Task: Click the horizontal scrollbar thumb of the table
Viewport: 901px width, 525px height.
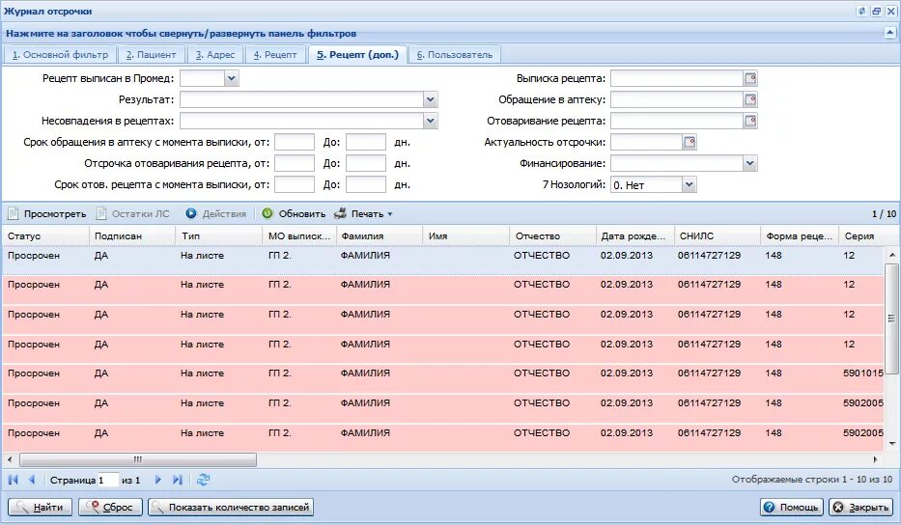Action: [138, 459]
